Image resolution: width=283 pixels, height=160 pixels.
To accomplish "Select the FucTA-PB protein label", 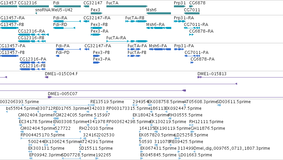I will click(x=137, y=52).
